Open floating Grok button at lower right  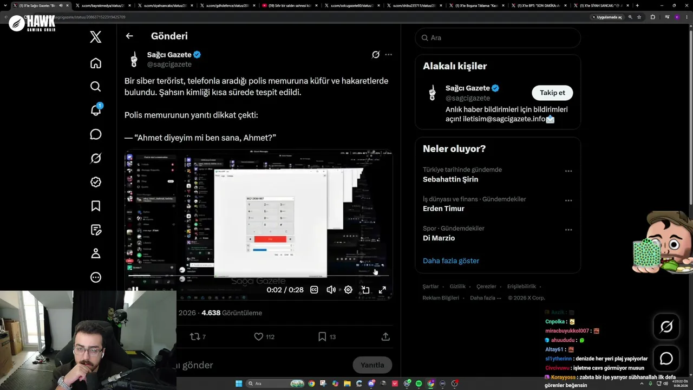coord(666,326)
